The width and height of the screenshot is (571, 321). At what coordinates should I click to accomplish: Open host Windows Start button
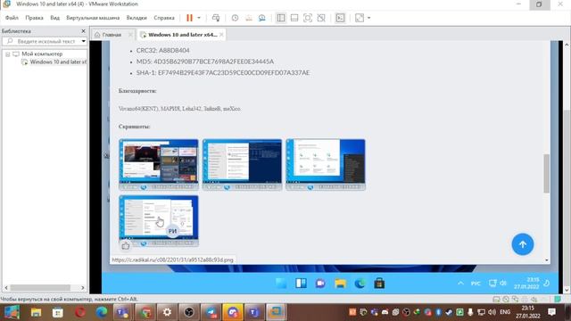pyautogui.click(x=12, y=312)
